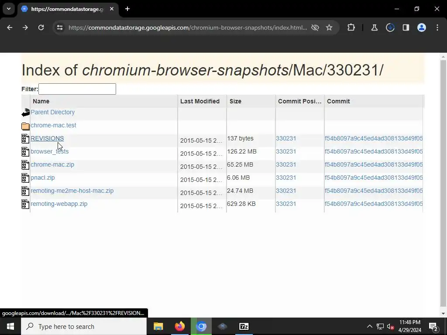Open commit hash link in pnacl.zip row

[374, 178]
